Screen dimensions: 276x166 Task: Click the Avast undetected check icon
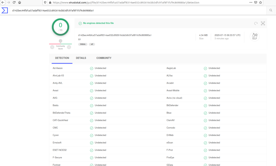coord(91,91)
